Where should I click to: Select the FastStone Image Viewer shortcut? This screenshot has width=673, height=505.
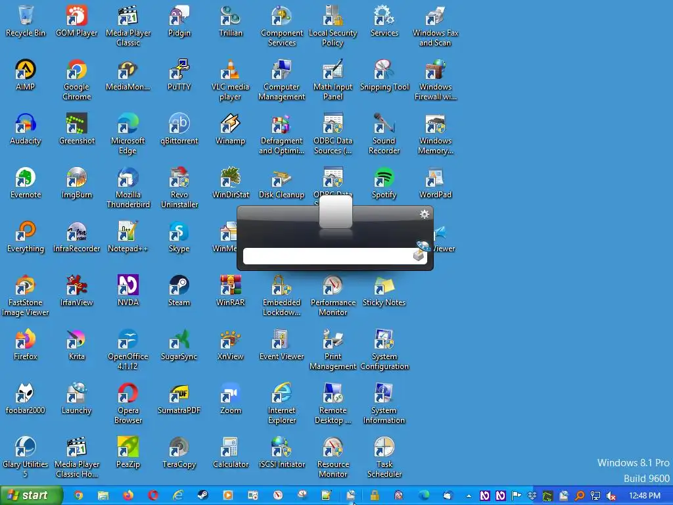26,297
